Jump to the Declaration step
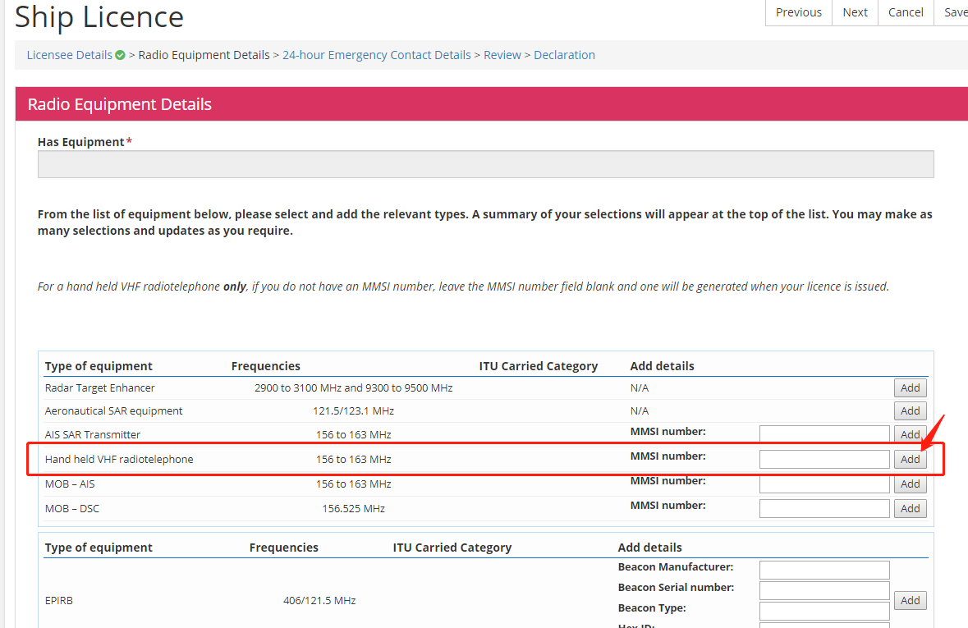Viewport: 968px width, 628px height. (x=564, y=55)
